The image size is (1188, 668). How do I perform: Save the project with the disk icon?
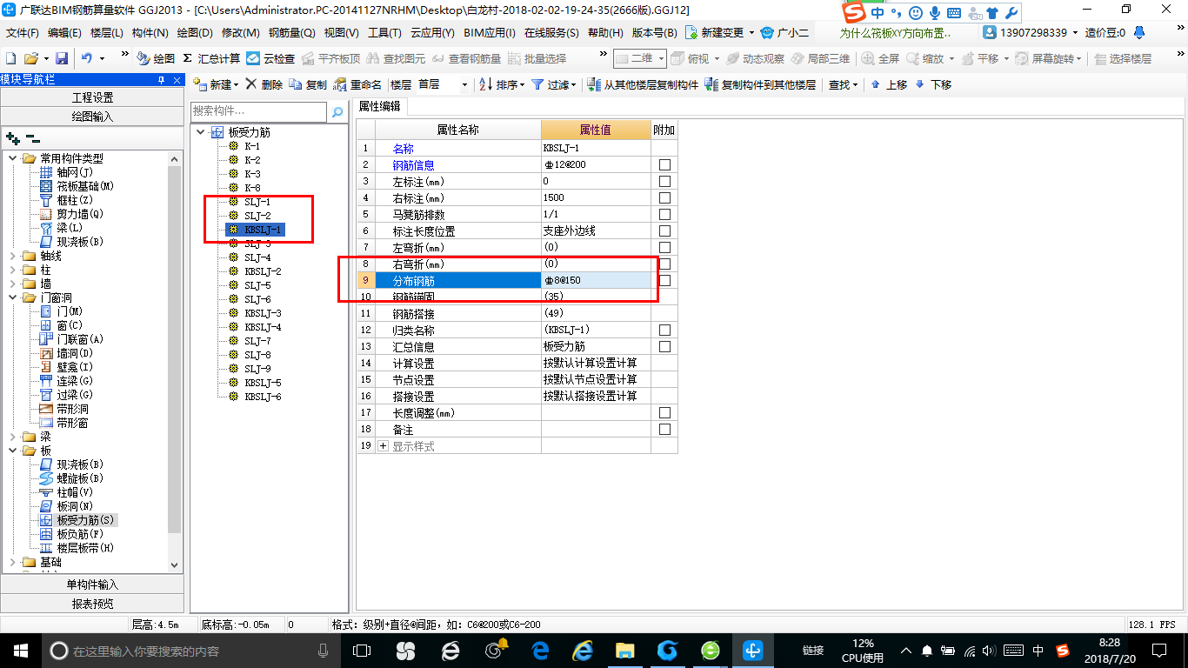[x=62, y=58]
